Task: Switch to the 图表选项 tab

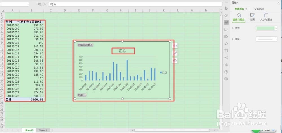Action: click(240, 9)
